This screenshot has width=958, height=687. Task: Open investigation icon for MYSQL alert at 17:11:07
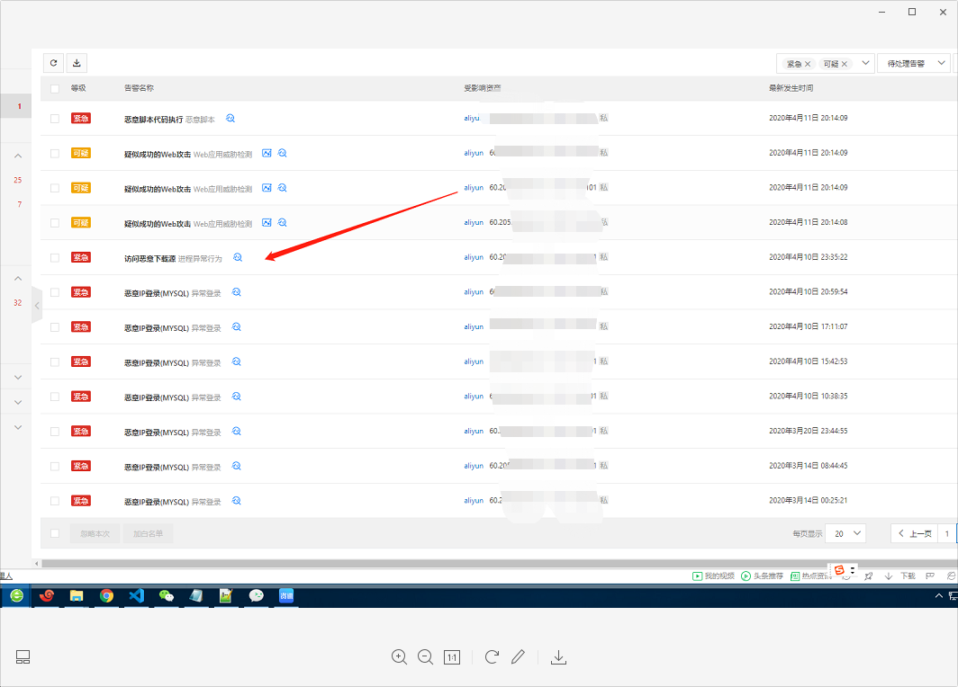[x=237, y=327]
